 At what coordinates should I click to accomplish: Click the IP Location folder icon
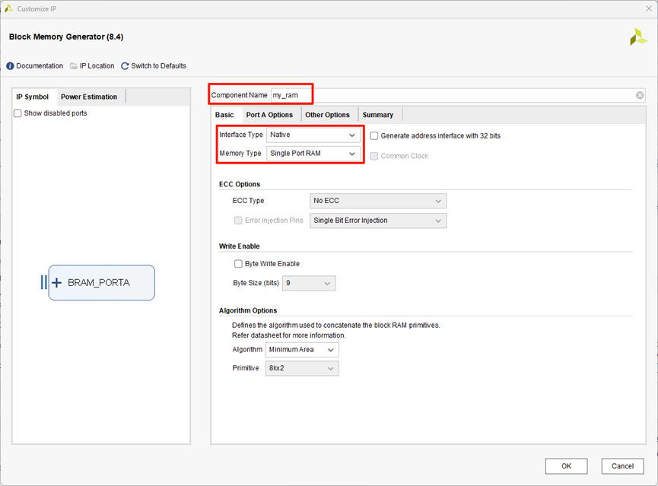[x=74, y=66]
